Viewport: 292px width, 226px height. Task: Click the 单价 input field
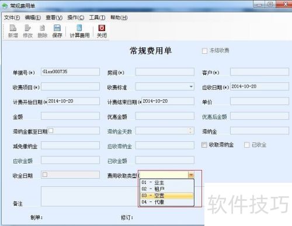[x=259, y=101]
